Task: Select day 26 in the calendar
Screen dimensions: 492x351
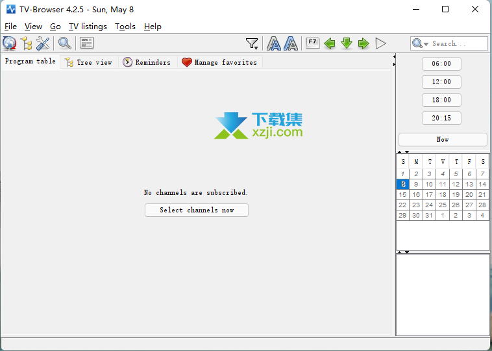Action: 456,205
